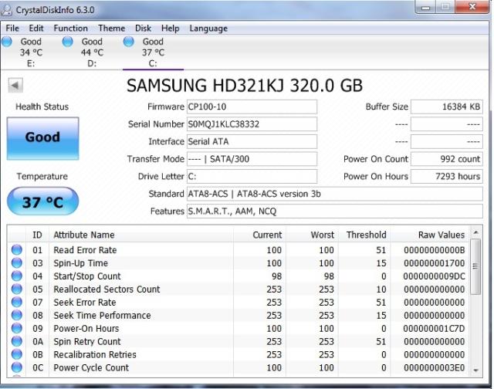Open the Function menu
The height and width of the screenshot is (389, 494).
[x=70, y=29]
